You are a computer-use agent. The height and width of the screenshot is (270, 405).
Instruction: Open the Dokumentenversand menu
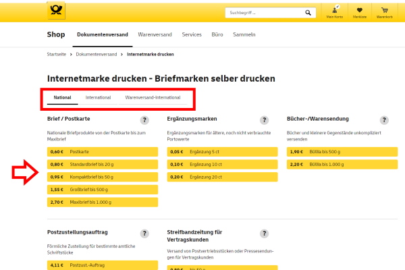[x=103, y=34]
